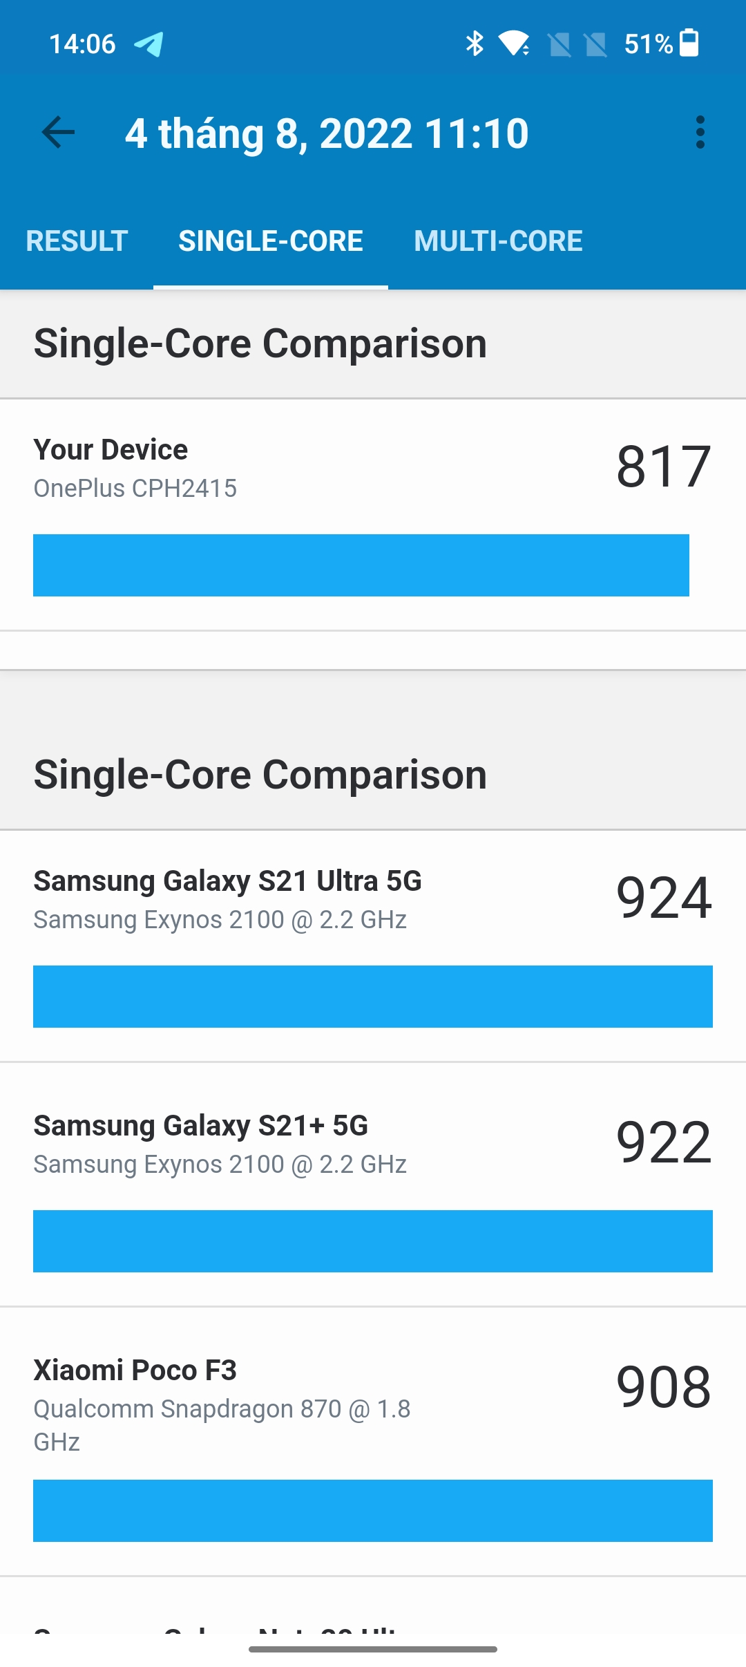Image resolution: width=746 pixels, height=1667 pixels.
Task: Tap the battery indicator icon
Action: [x=689, y=43]
